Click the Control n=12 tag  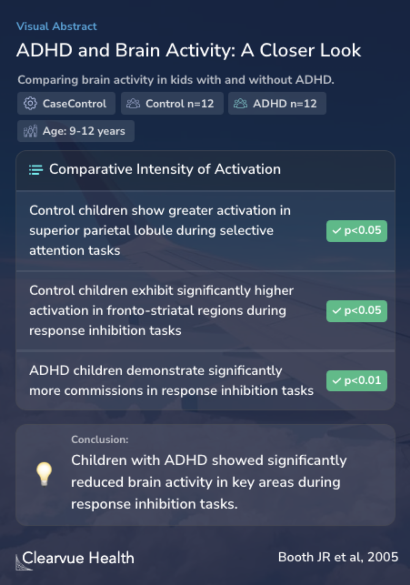[172, 103]
